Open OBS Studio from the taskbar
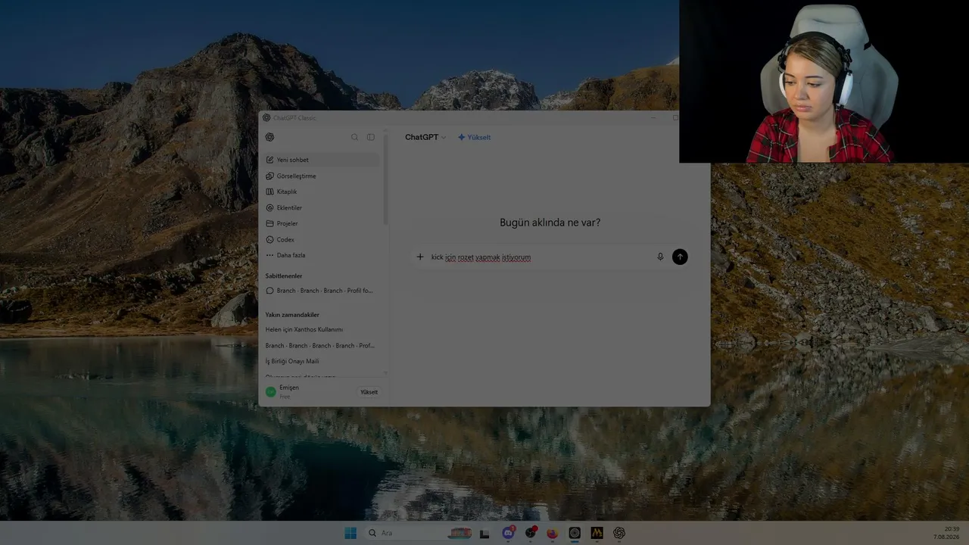 click(x=531, y=533)
